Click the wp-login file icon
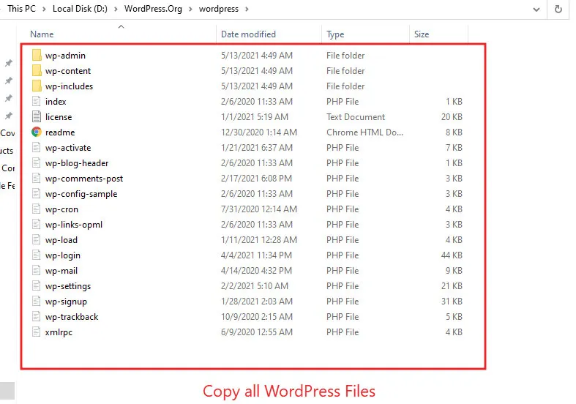Screen dimensions: 576x404 [x=37, y=255]
